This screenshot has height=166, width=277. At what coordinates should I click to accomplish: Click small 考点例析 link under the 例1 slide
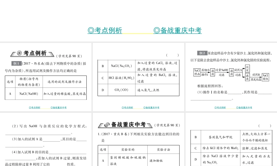tap(35, 107)
